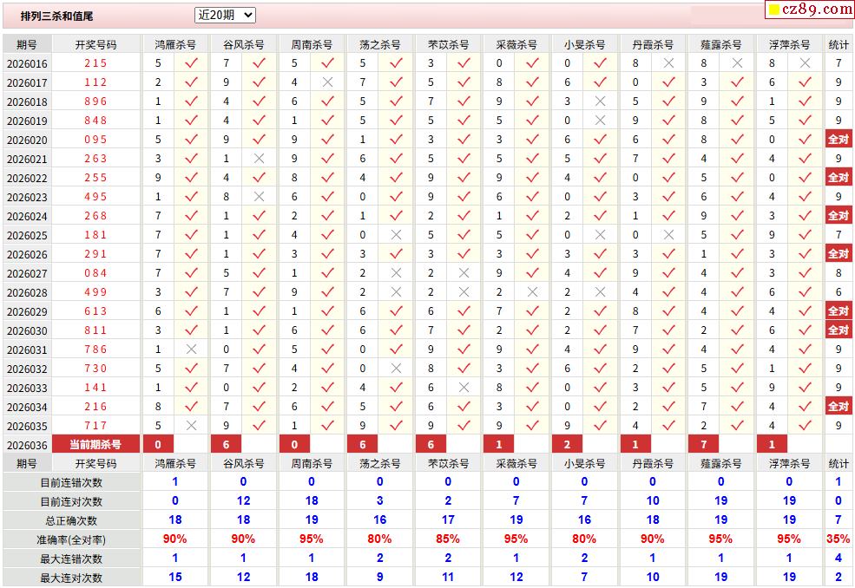Click the red 当前期杀号 label
The height and width of the screenshot is (588, 855).
coord(95,445)
